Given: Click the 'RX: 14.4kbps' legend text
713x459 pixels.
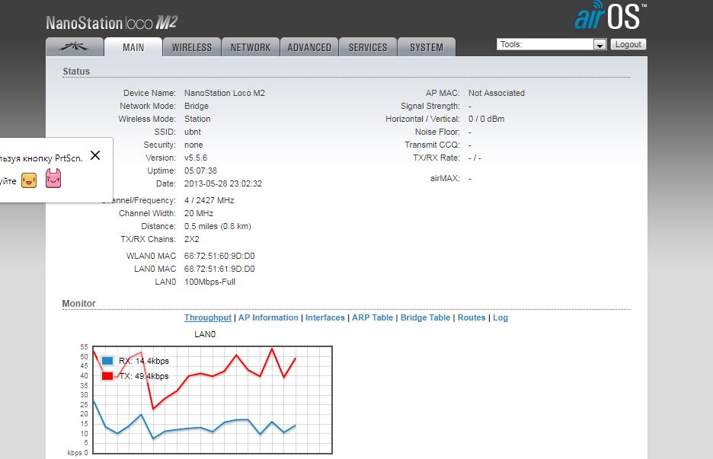Looking at the screenshot, I should 144,361.
